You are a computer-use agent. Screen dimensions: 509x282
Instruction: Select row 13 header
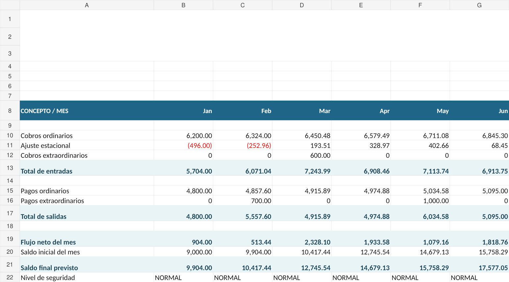point(10,168)
